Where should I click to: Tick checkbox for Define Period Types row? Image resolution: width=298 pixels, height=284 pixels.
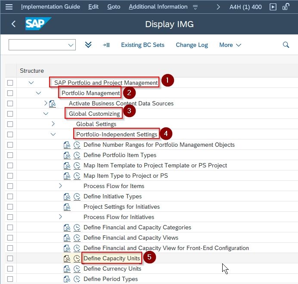pos(10,279)
